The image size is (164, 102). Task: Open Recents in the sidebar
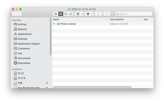(x=20, y=29)
